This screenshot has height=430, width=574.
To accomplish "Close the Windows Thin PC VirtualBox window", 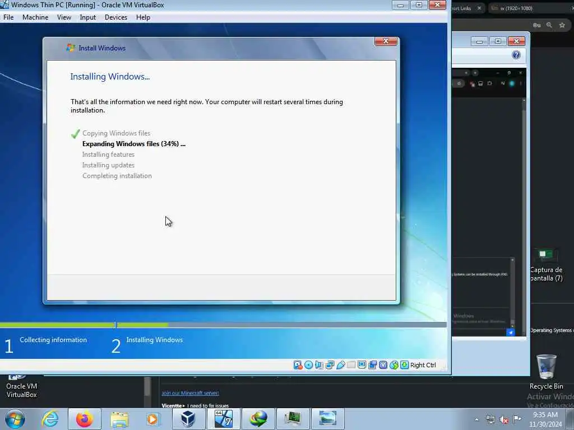I will coord(437,4).
